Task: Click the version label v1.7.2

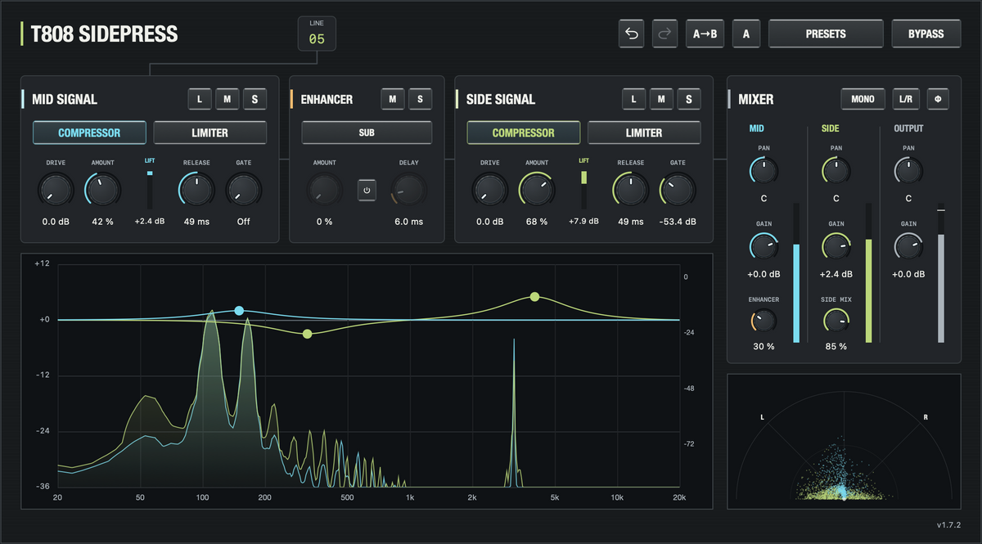Action: pos(948,524)
